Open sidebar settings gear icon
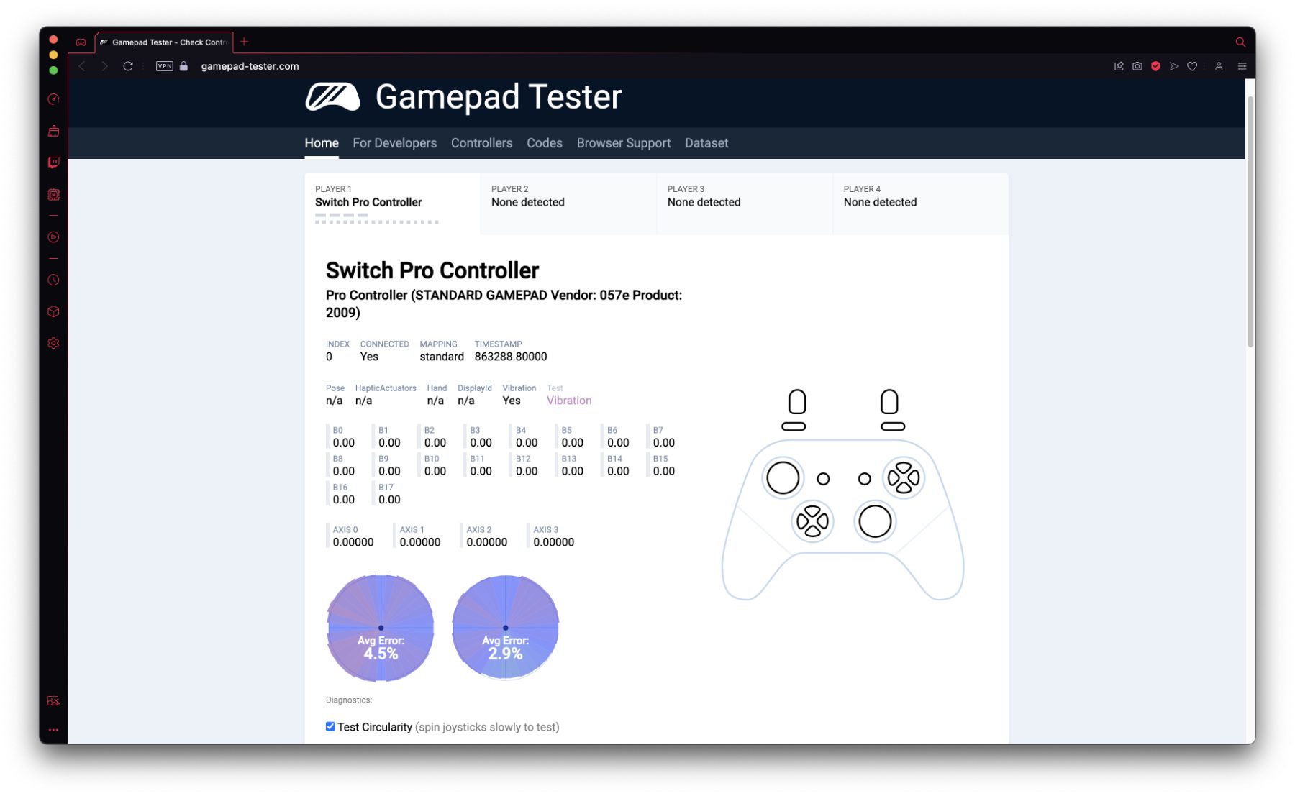The height and width of the screenshot is (796, 1295). (53, 344)
